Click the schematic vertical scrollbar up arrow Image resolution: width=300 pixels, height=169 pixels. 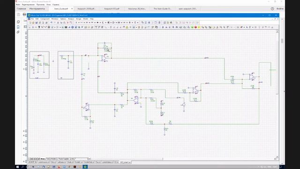pos(277,31)
